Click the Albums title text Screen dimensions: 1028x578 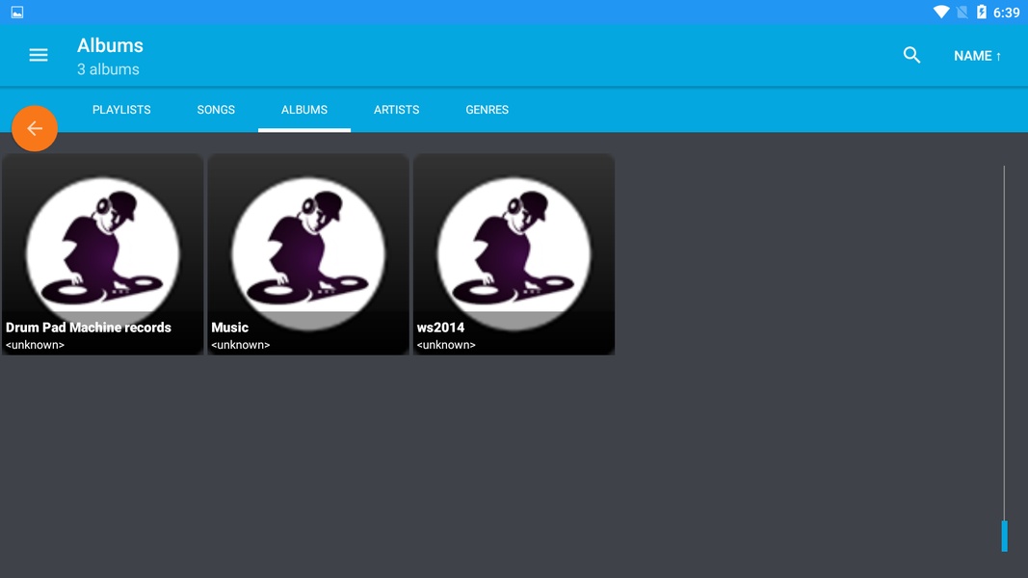click(110, 45)
